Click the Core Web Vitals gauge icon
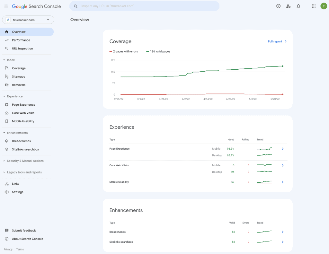 (x=7, y=113)
